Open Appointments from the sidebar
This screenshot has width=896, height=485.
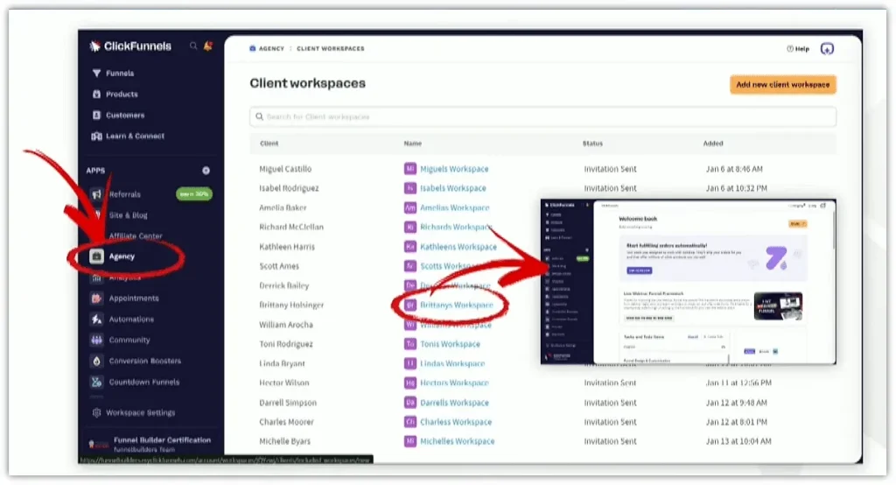(x=134, y=299)
